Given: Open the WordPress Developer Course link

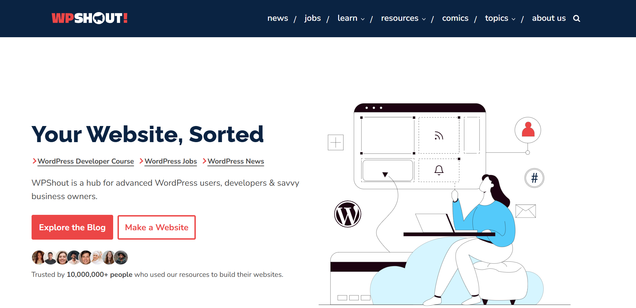Looking at the screenshot, I should click(86, 161).
